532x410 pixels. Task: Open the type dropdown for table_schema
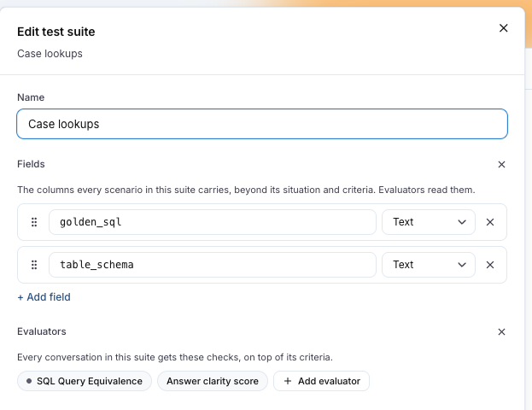coord(429,265)
